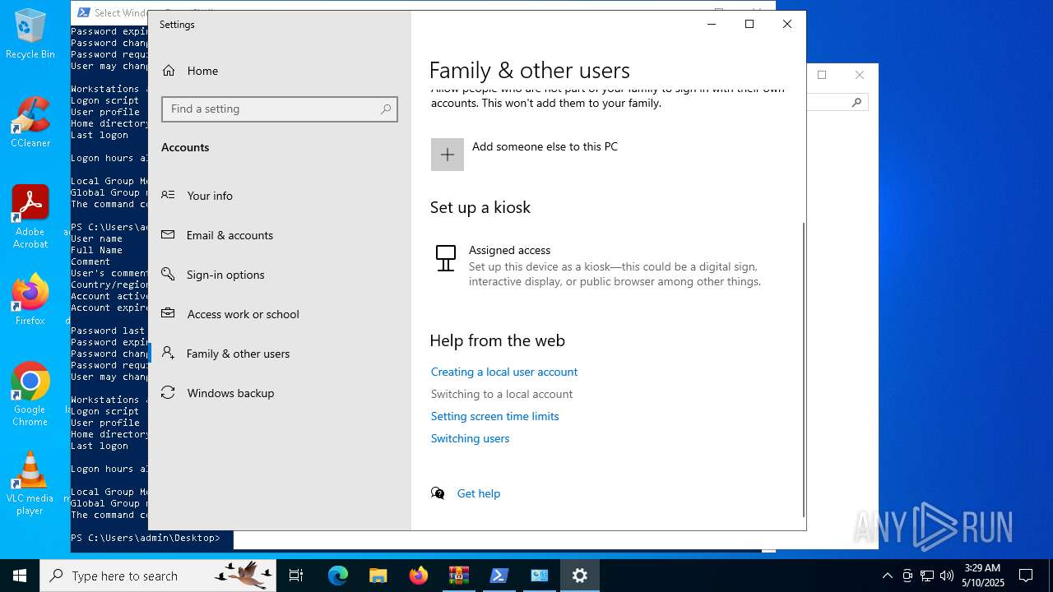This screenshot has height=592, width=1053.
Task: Open Task View on the taskbar
Action: pyautogui.click(x=296, y=576)
